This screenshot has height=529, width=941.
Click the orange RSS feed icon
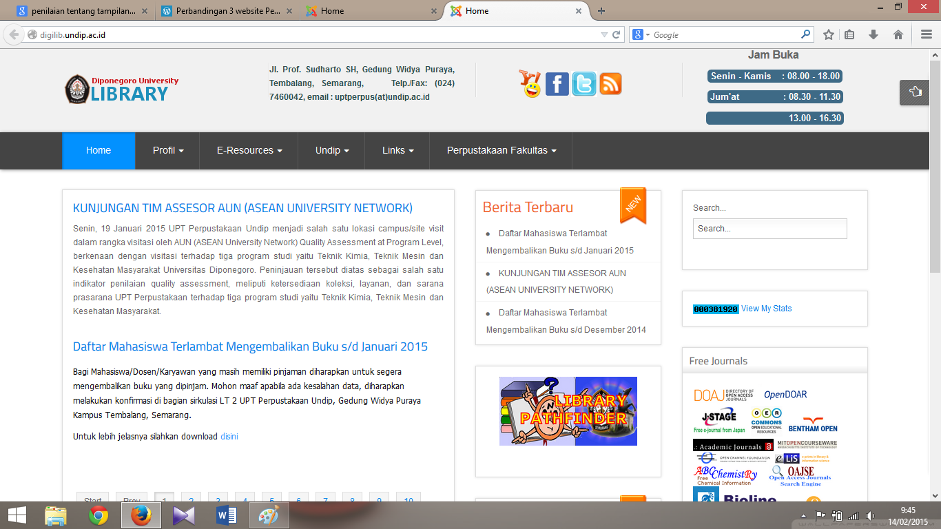[x=610, y=84]
